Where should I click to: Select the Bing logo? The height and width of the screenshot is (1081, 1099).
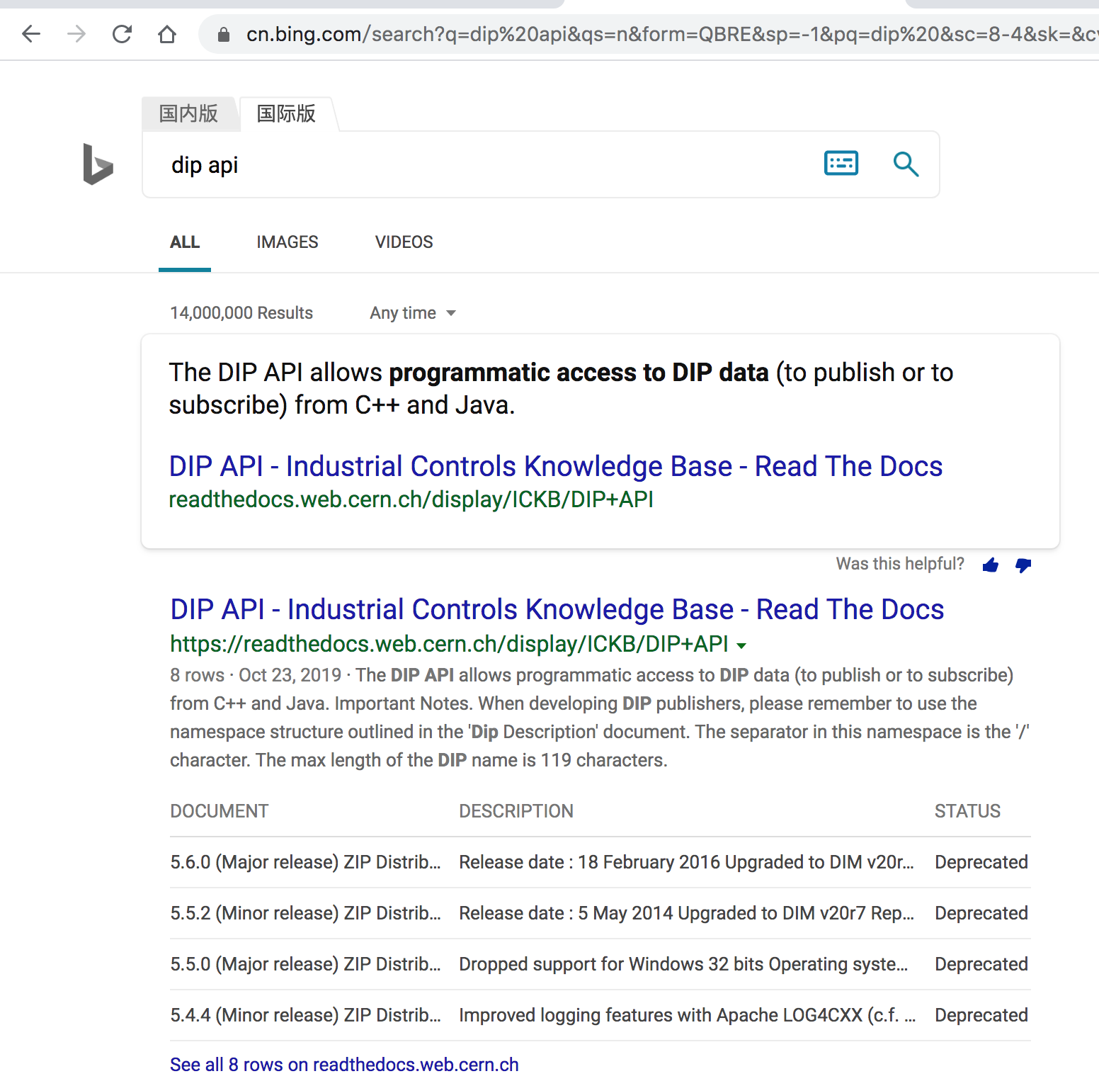pyautogui.click(x=98, y=165)
